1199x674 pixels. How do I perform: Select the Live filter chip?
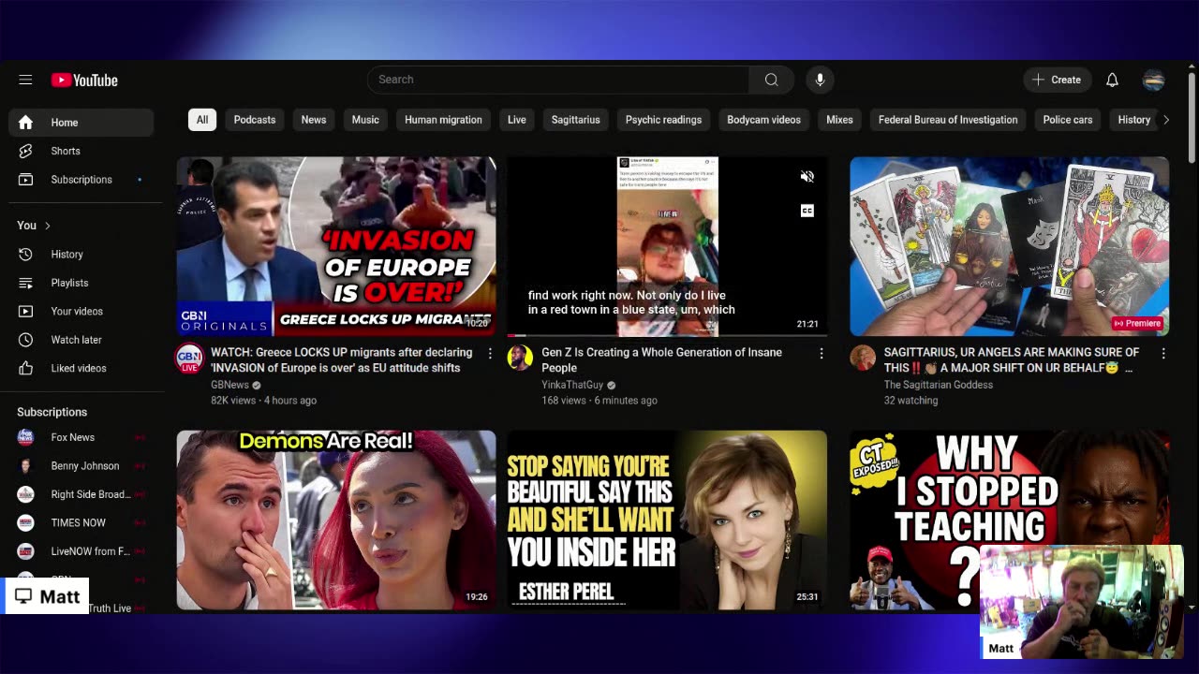pyautogui.click(x=517, y=120)
